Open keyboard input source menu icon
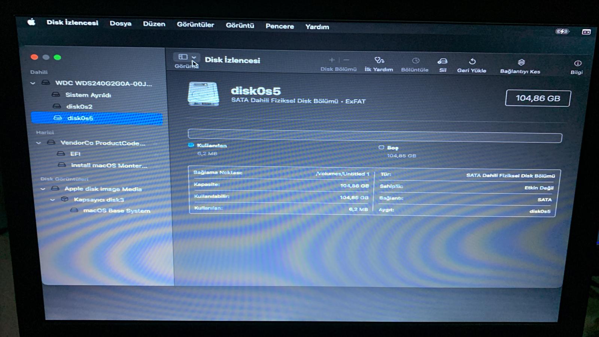This screenshot has height=337, width=599. pyautogui.click(x=586, y=32)
